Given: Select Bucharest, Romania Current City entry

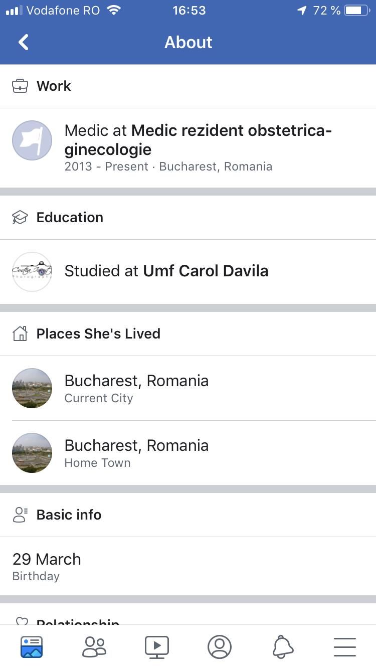Looking at the screenshot, I should point(188,388).
